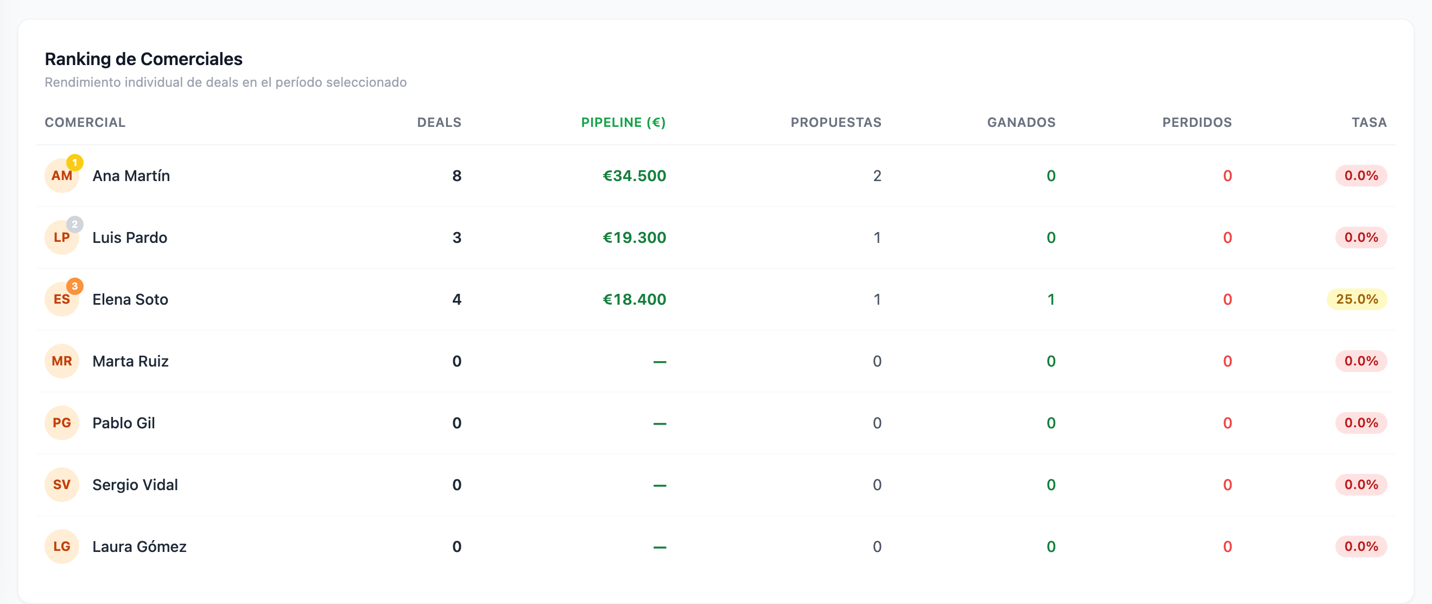Click Elena Soto's deals count 4
The height and width of the screenshot is (604, 1432).
[x=457, y=300]
